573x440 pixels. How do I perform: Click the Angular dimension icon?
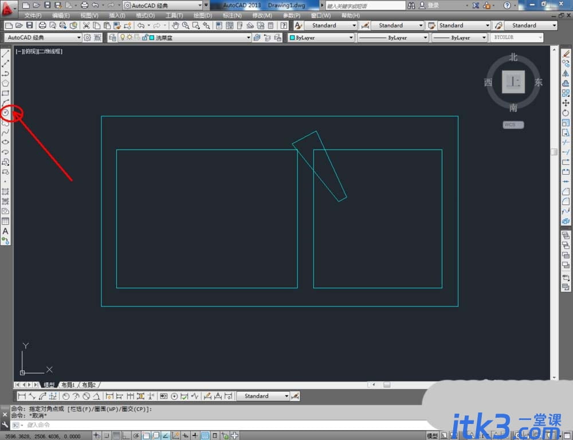pyautogui.click(x=96, y=396)
